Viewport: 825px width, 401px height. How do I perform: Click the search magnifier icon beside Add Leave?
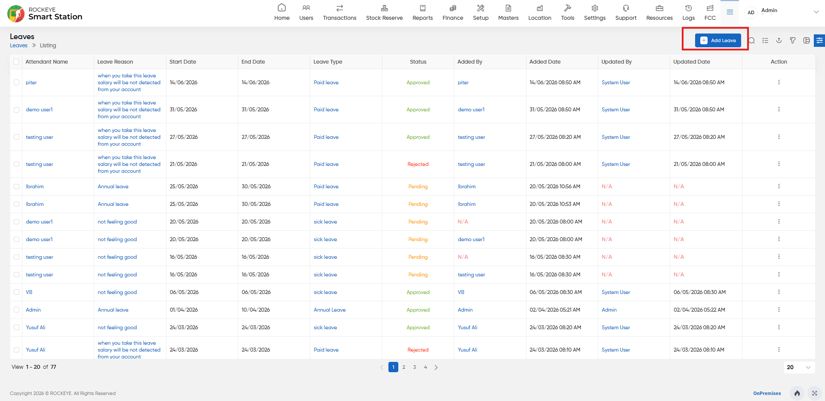coord(752,40)
